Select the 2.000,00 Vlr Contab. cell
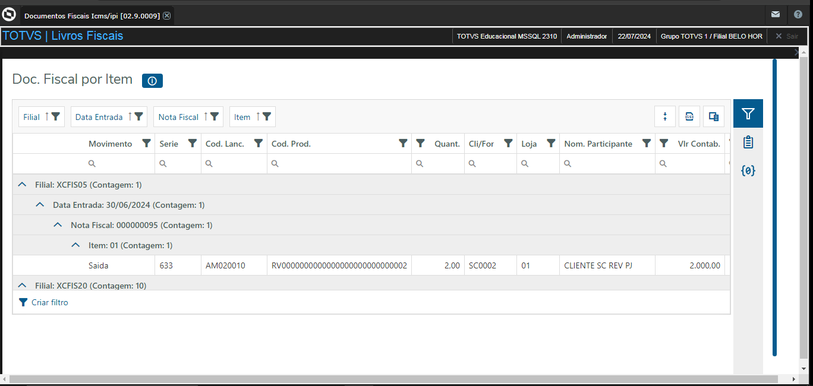Viewport: 813px width, 386px height. tap(690, 265)
